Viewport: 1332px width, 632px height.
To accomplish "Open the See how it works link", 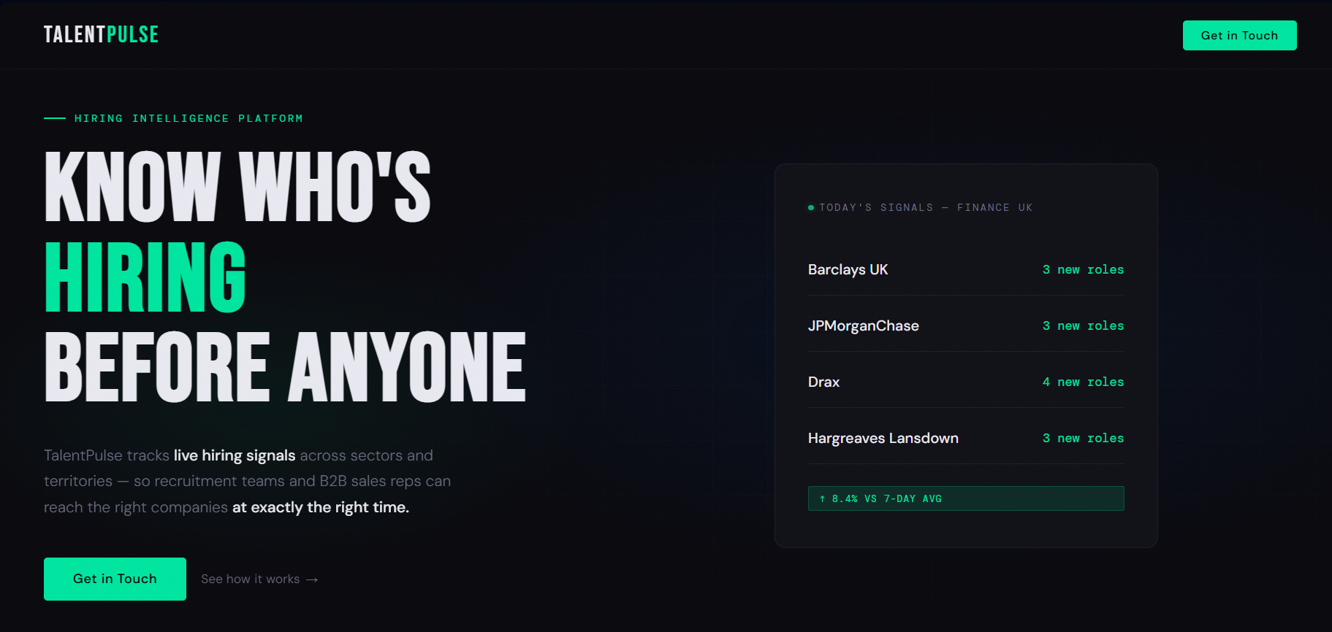I will (x=259, y=579).
